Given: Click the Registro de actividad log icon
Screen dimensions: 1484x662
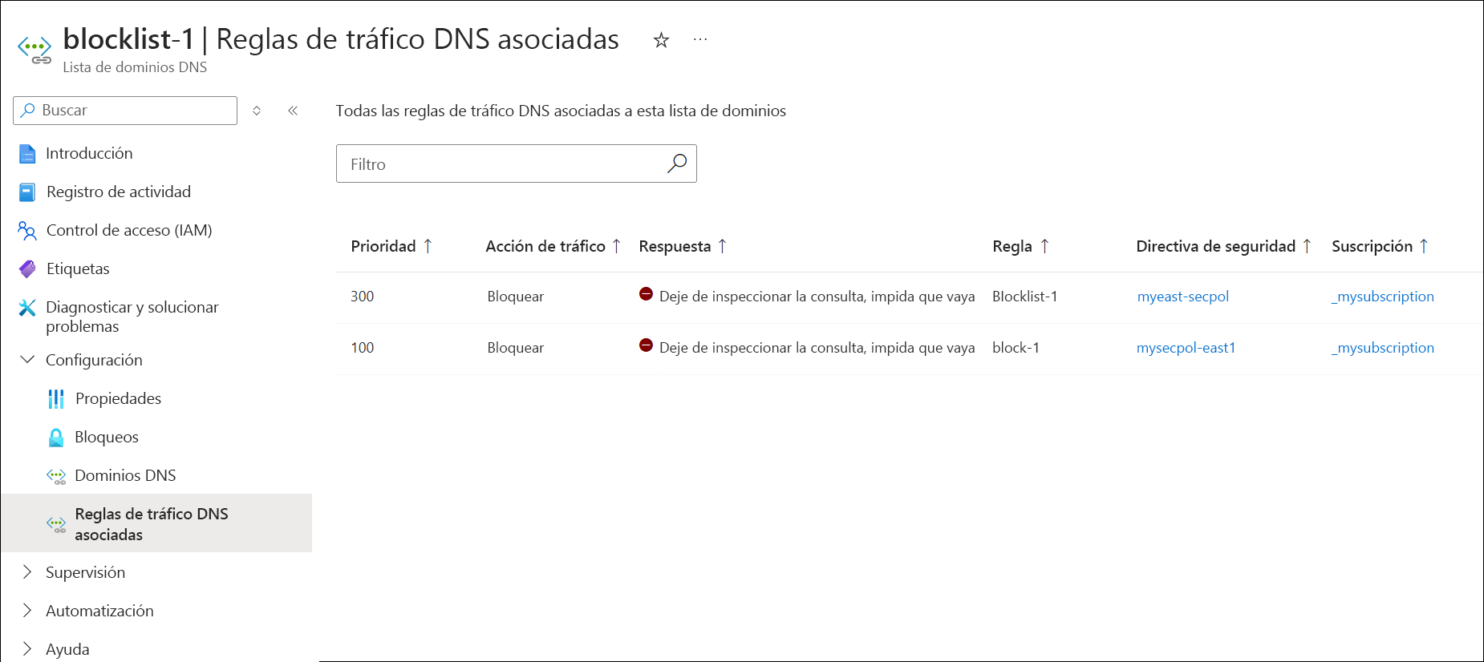Looking at the screenshot, I should (27, 192).
